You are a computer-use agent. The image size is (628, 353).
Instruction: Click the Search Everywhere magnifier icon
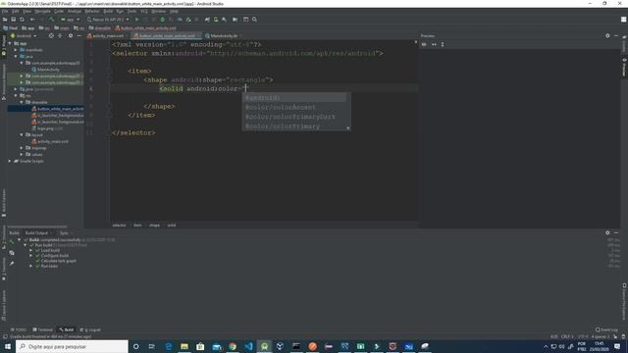click(x=254, y=20)
